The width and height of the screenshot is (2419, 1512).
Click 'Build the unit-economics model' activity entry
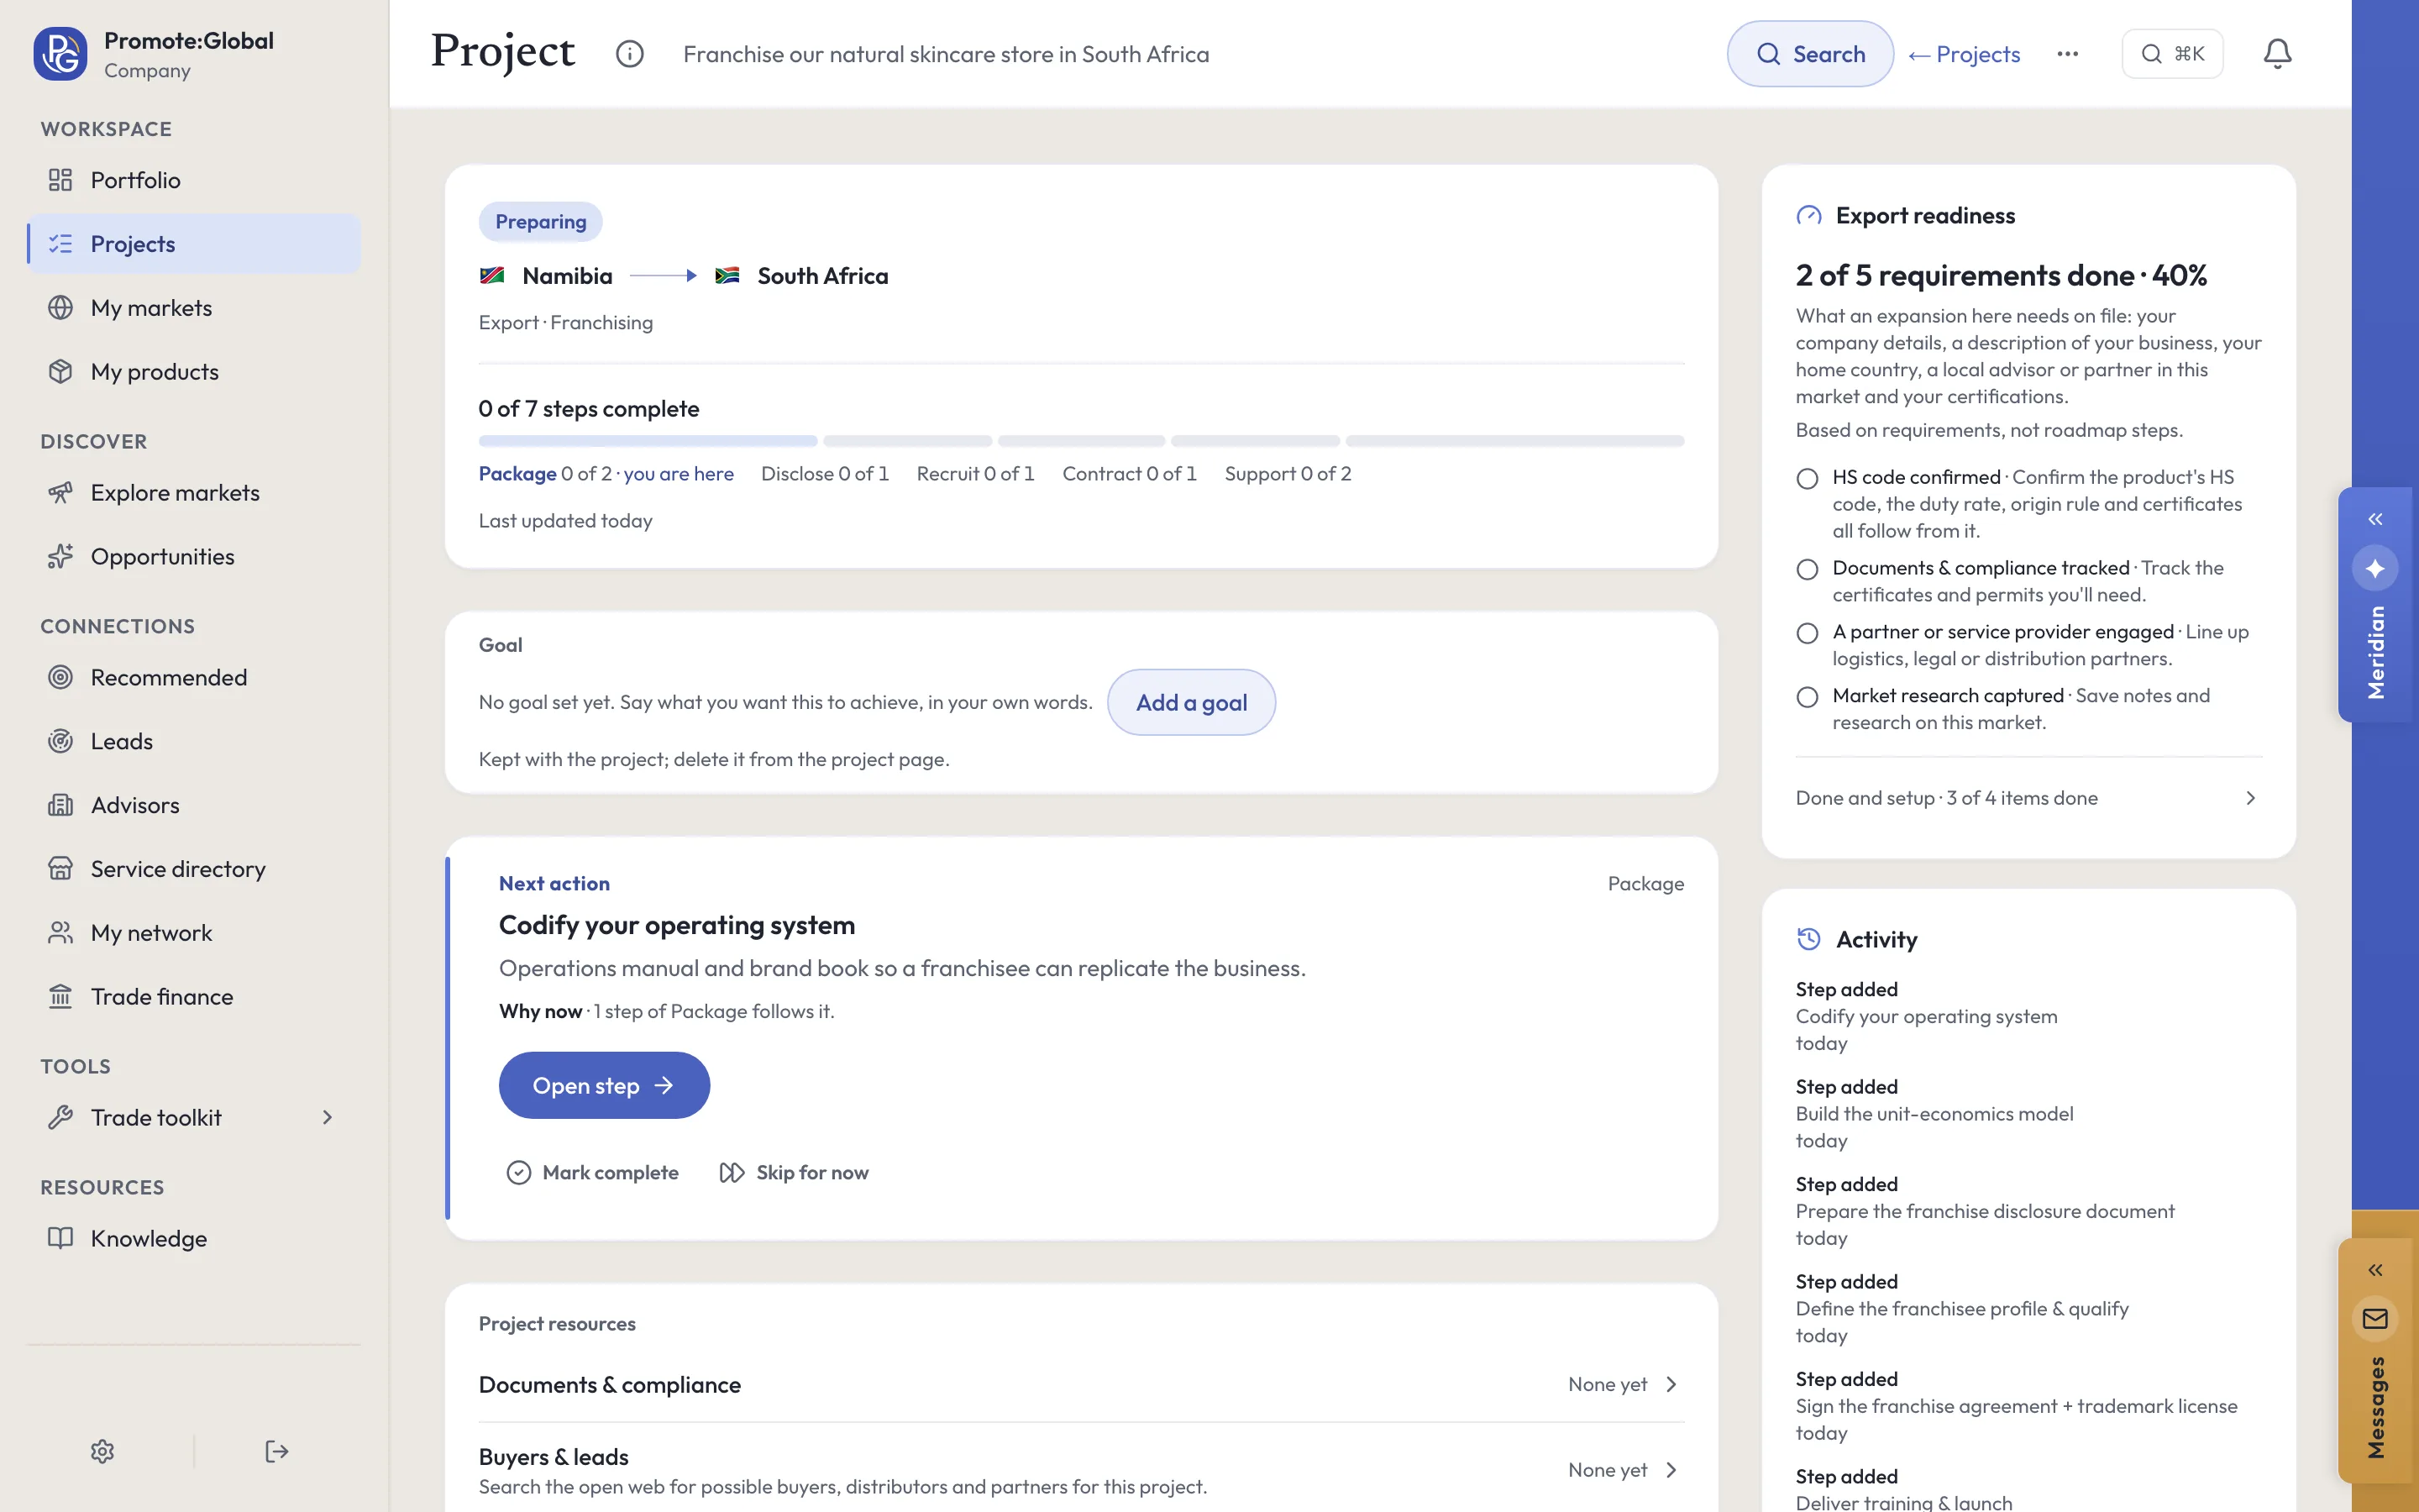tap(1934, 1114)
